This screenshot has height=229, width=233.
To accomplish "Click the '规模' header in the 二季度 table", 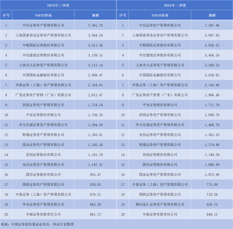I will [212, 15].
